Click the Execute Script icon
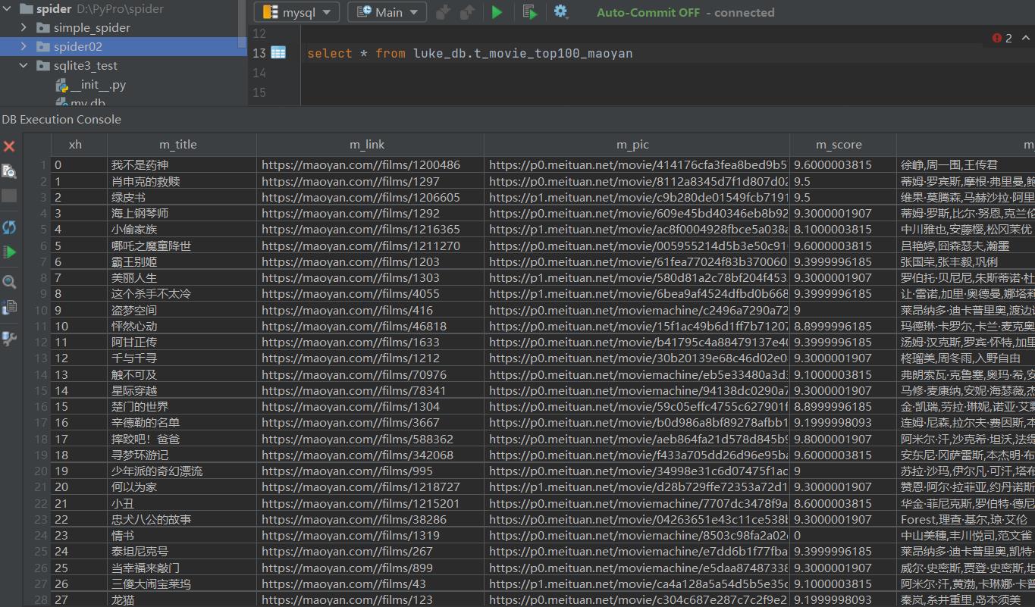The width and height of the screenshot is (1035, 607). click(x=530, y=12)
